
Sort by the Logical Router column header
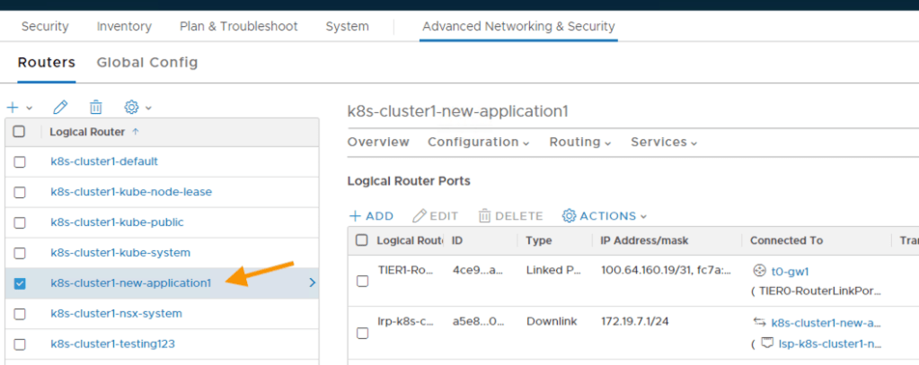(88, 132)
